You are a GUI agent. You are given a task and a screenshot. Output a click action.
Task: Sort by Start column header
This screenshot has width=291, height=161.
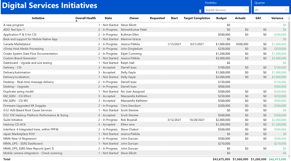point(174,18)
